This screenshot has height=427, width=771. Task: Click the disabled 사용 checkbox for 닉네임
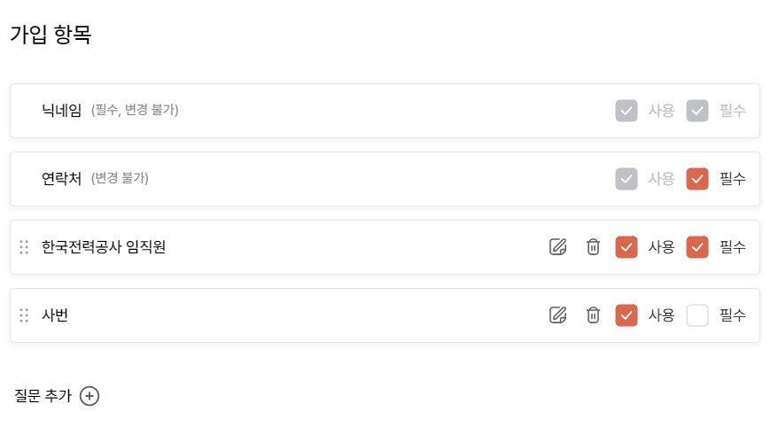pyautogui.click(x=627, y=111)
